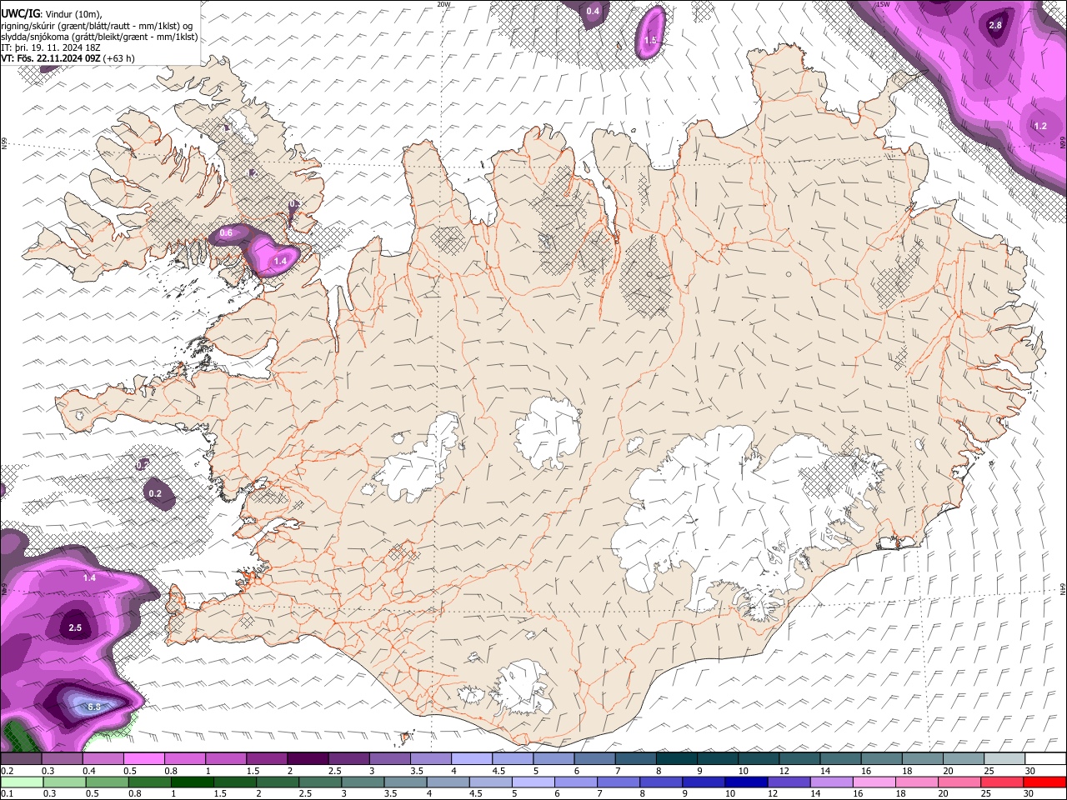Click the 2.5 precipitation label on southwest map

click(x=75, y=627)
